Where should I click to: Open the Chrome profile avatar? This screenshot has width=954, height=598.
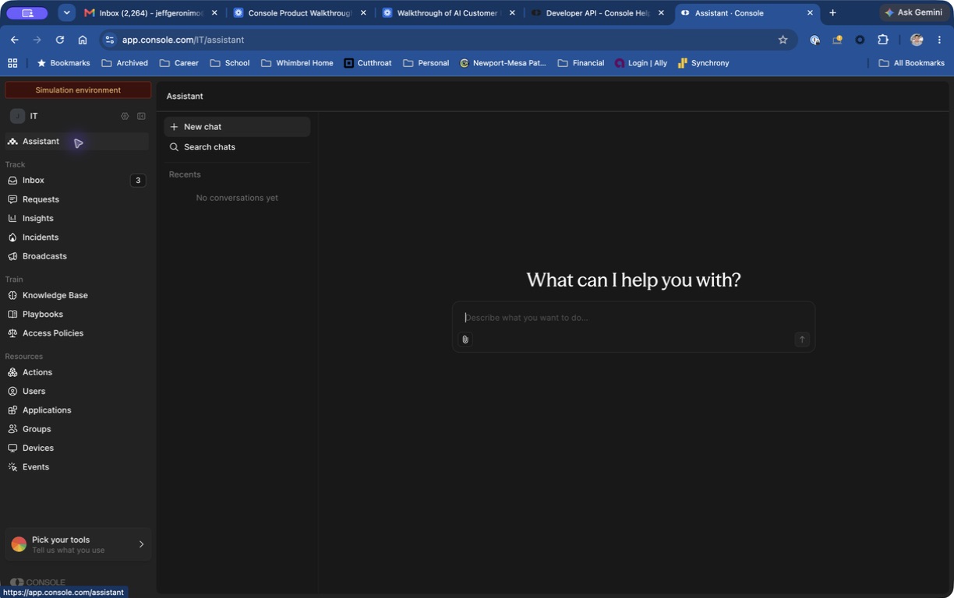pyautogui.click(x=917, y=40)
